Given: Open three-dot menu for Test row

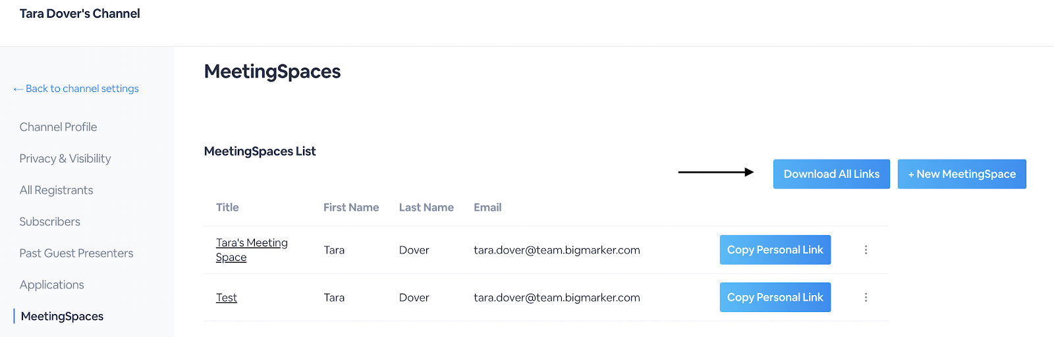Looking at the screenshot, I should (x=866, y=297).
